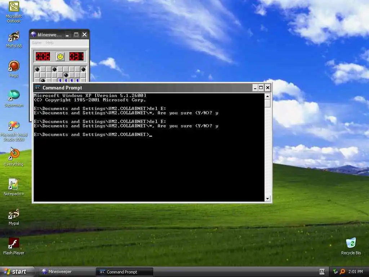Open the Start menu

(x=17, y=272)
